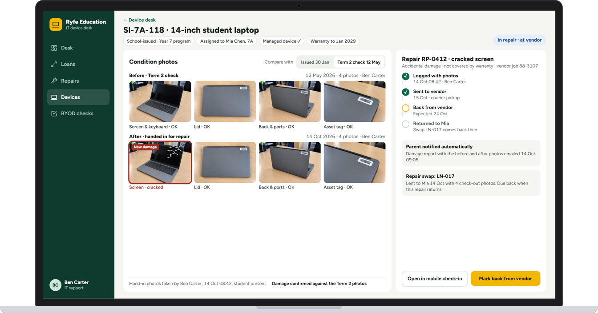Click the Sent to vendor green checkmark

[405, 92]
